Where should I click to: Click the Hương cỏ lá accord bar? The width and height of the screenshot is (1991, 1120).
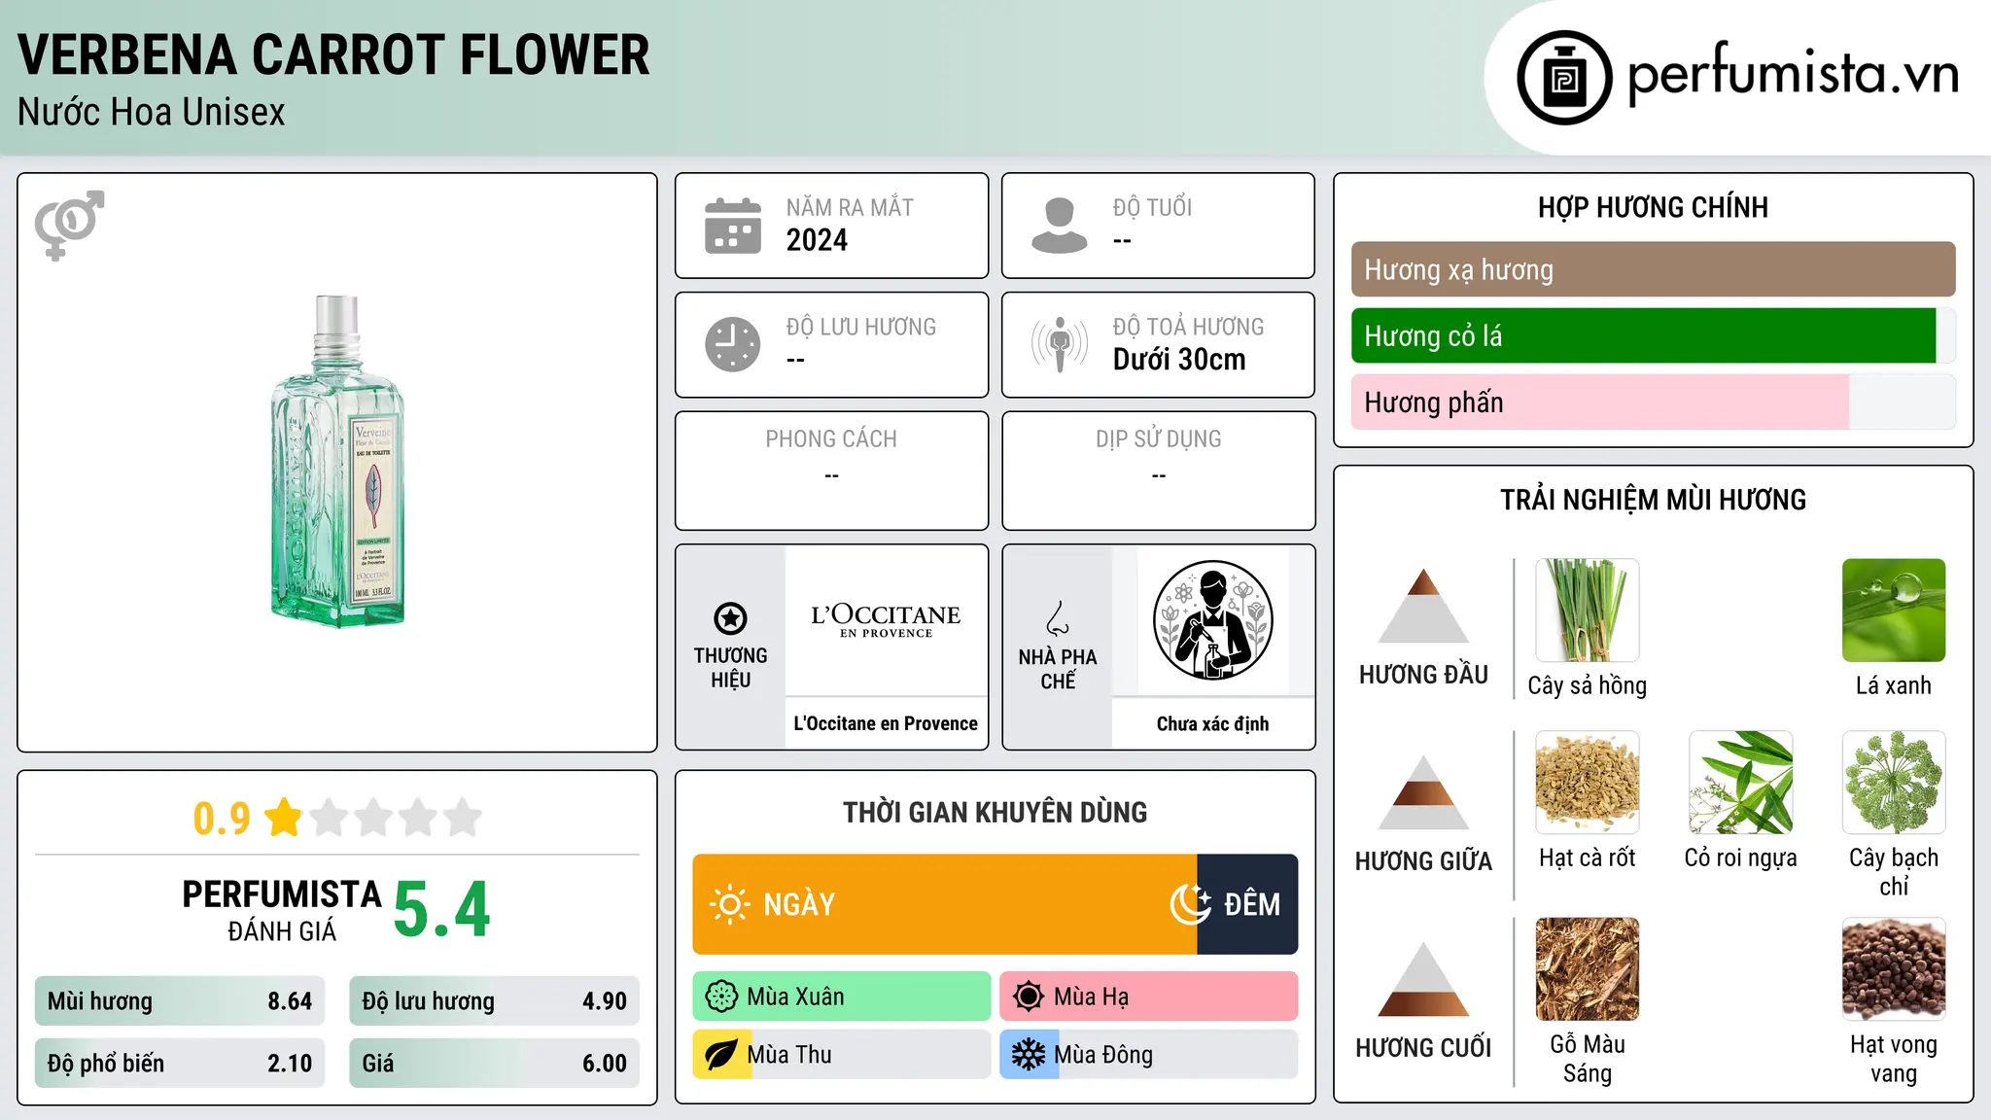[1653, 335]
